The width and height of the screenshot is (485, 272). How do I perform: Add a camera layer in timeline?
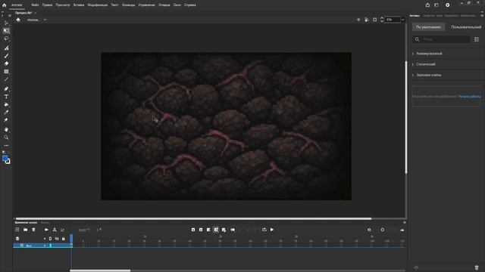point(46,230)
